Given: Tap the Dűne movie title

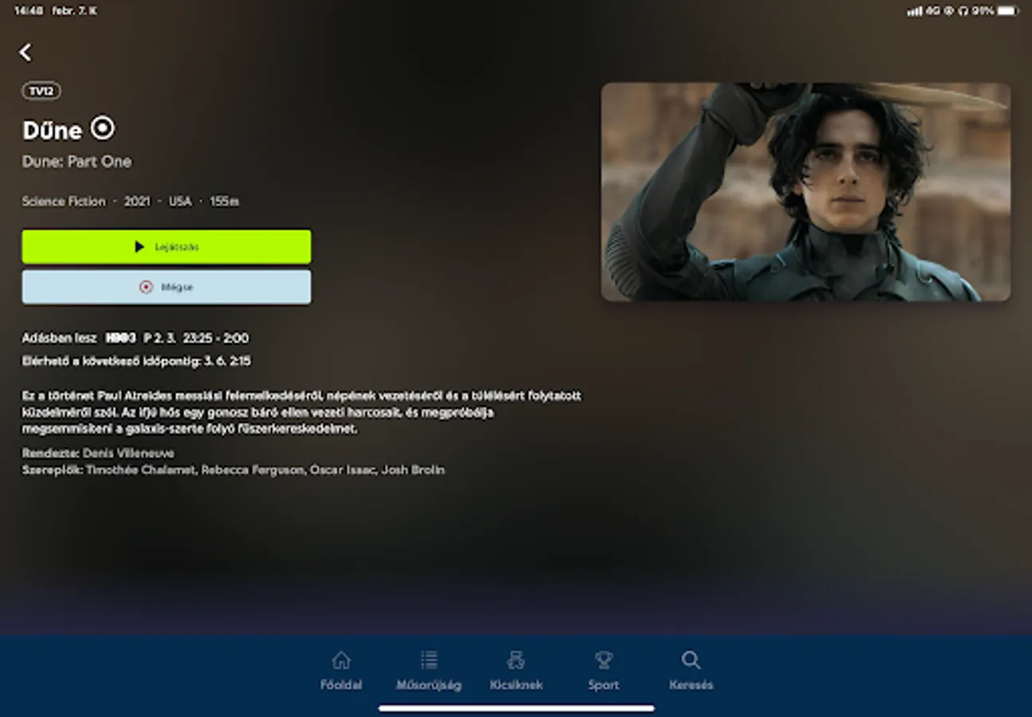Looking at the screenshot, I should [52, 130].
